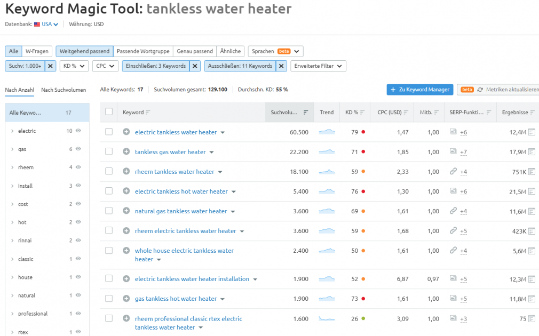The image size is (539, 336).
Task: Sort by Keyword column sort icon
Action: pos(148,113)
